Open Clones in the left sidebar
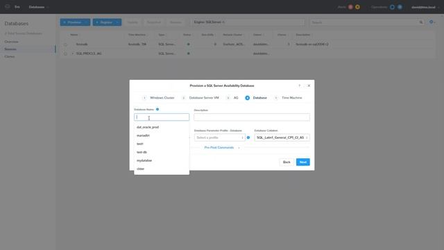This screenshot has width=444, height=250. point(9,56)
